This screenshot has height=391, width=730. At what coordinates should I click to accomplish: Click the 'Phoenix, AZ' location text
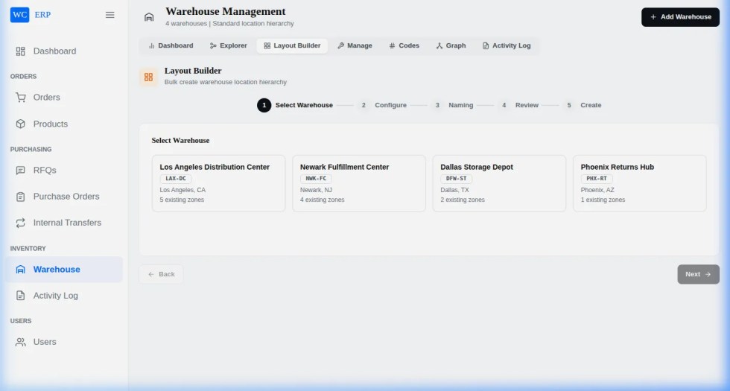point(597,190)
